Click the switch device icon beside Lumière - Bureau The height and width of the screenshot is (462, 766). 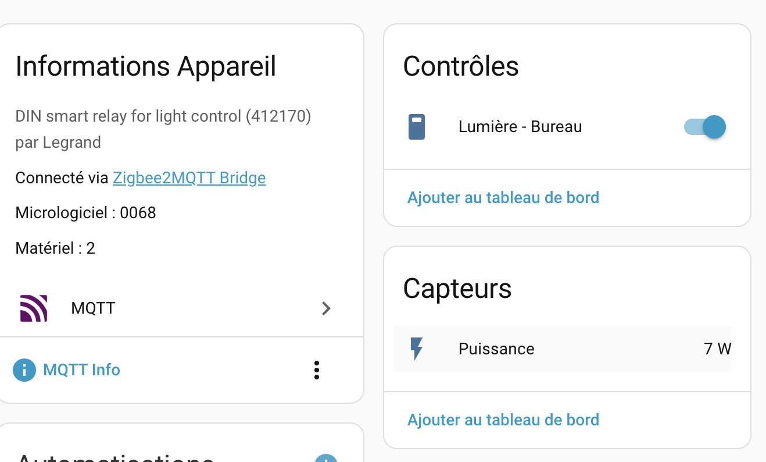pos(416,127)
